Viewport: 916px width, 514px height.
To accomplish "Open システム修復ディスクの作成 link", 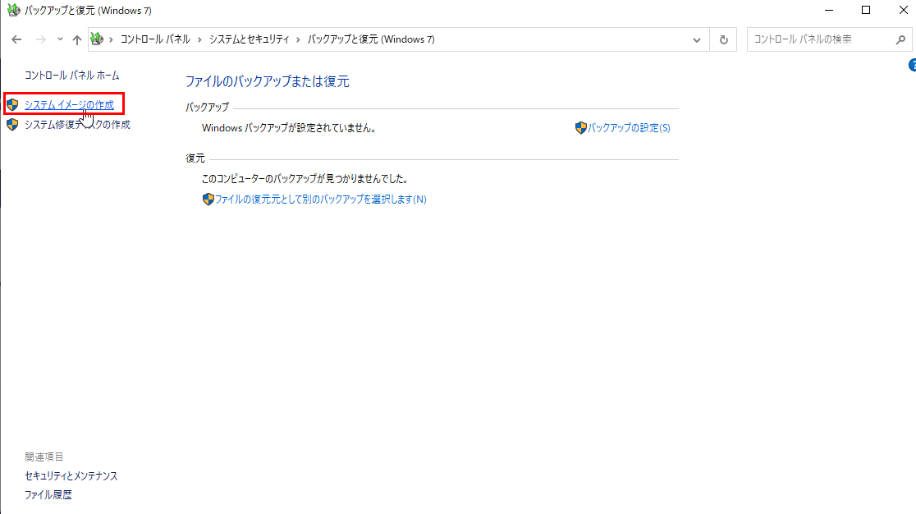I will pos(77,125).
